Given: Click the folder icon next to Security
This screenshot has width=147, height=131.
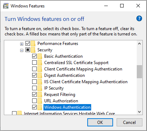Looking at the screenshot, I should click(33, 50).
